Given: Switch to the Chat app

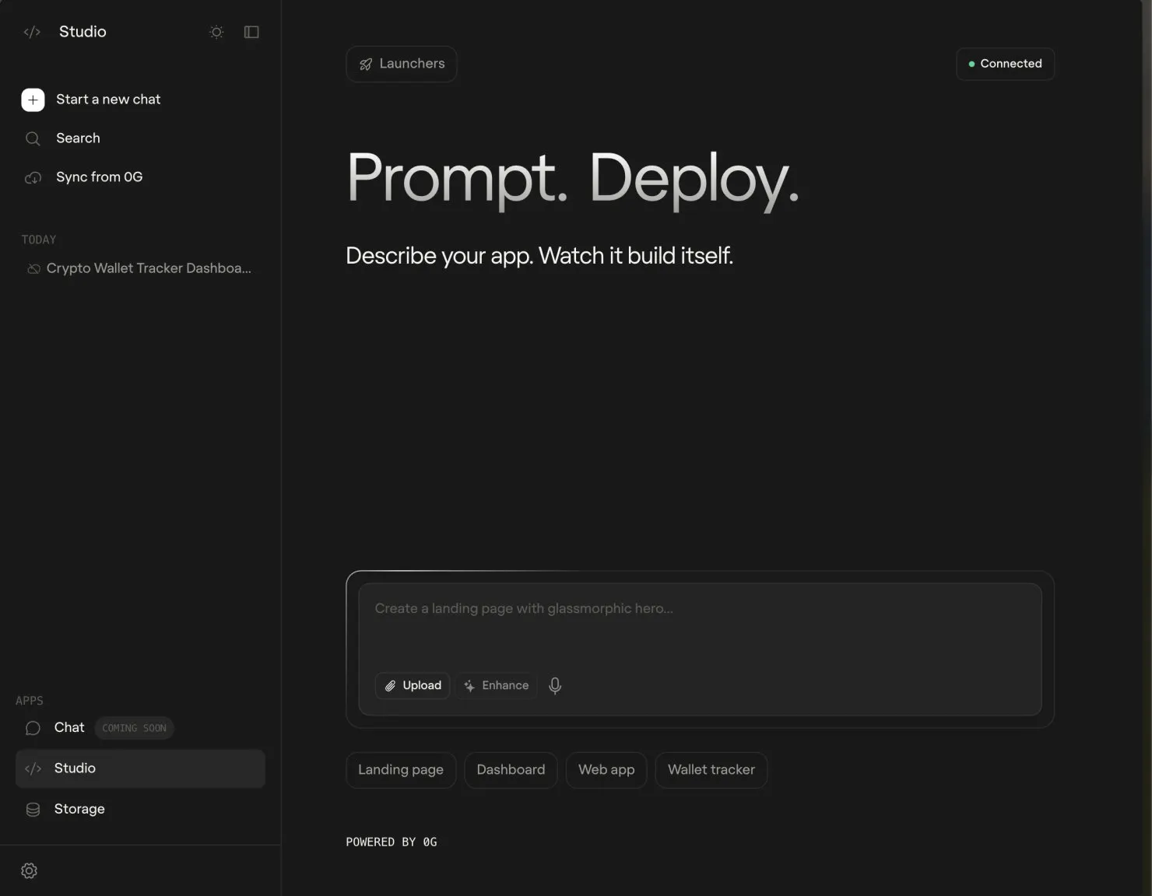Looking at the screenshot, I should [69, 728].
